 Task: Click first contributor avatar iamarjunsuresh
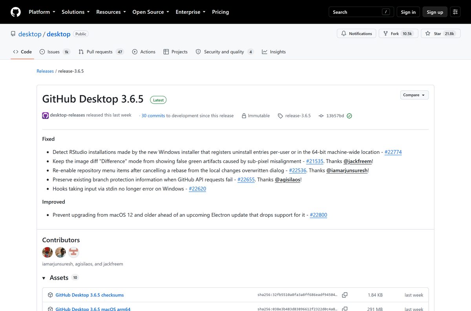(47, 252)
